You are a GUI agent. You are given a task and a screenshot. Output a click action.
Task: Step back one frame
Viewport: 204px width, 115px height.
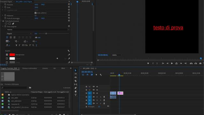point(167,63)
